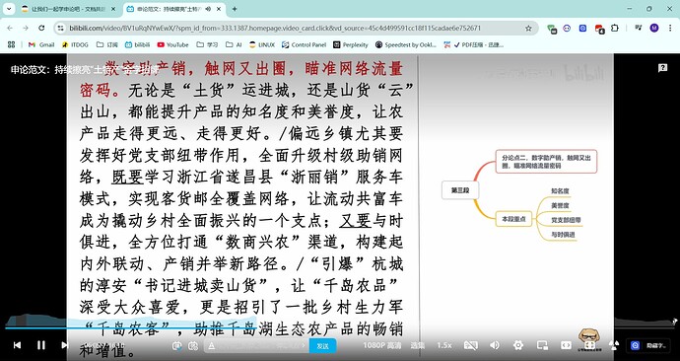Open the 1.5x playback speed menu
Viewport: 680px width, 361px height.
click(x=444, y=345)
